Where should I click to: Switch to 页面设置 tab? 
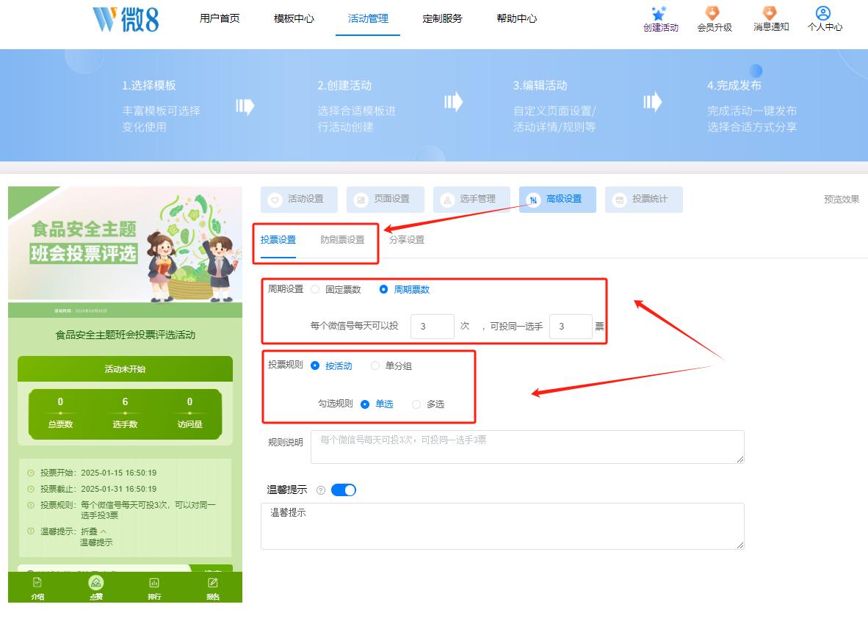coord(386,199)
